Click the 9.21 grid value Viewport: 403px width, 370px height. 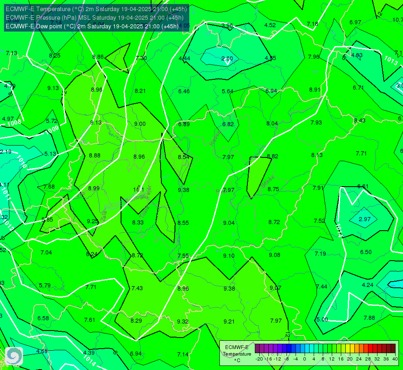pyautogui.click(x=229, y=321)
